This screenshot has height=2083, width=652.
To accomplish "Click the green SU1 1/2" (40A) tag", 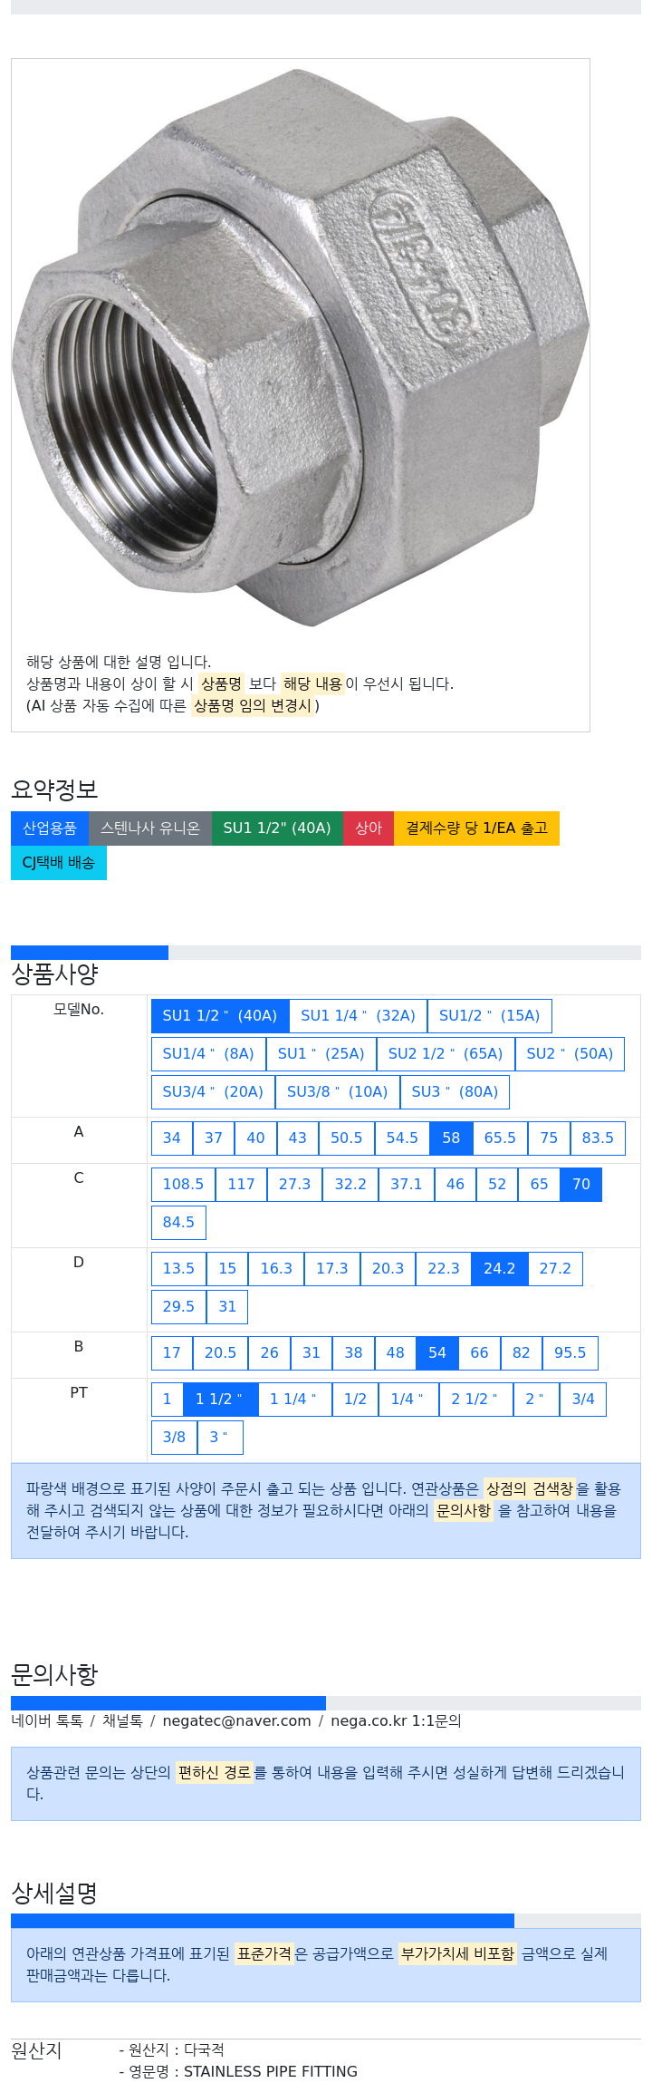I will click(x=277, y=828).
